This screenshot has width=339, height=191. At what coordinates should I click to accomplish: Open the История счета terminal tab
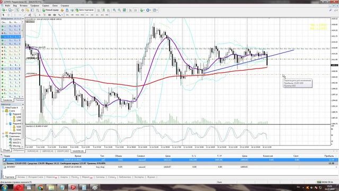coord(35,177)
